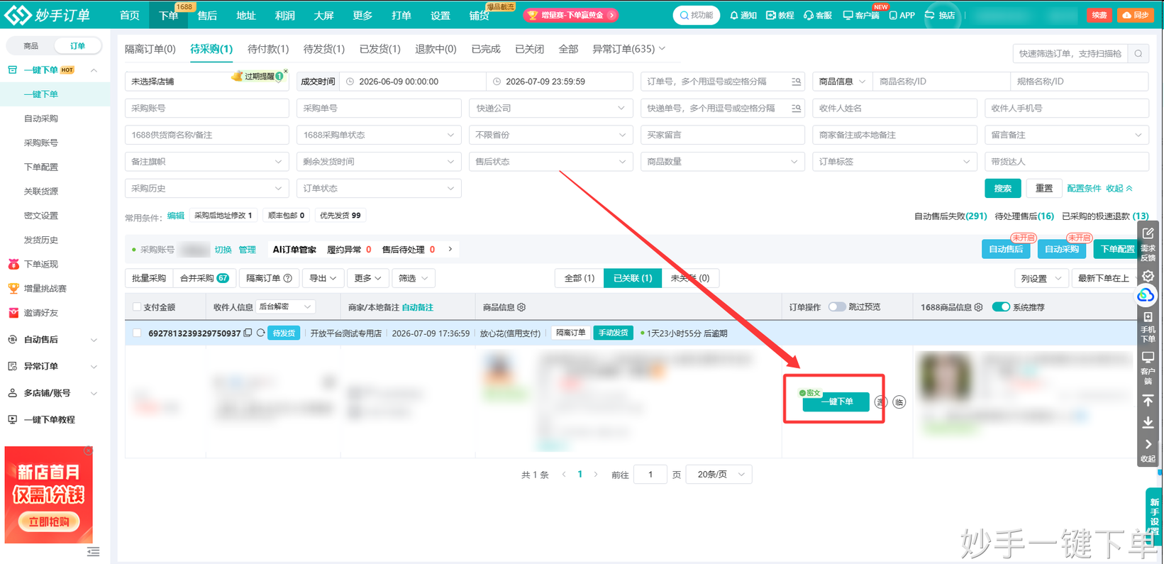Toggle the 跳过预览 switch
This screenshot has height=564, width=1164.
tap(837, 307)
